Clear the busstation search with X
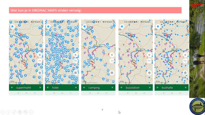The width and height of the screenshot is (205, 115). (150, 88)
